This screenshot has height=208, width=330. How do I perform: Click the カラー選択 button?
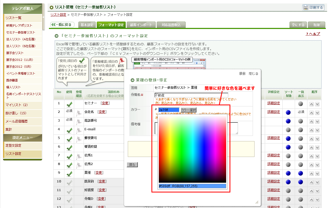(x=188, y=110)
